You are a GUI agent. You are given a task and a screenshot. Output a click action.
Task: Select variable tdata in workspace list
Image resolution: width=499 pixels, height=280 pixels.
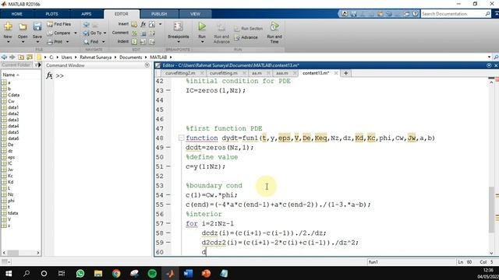pos(12,213)
